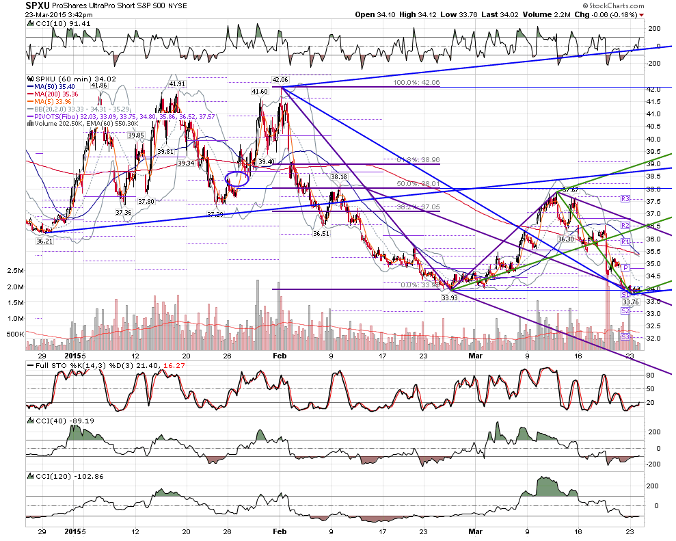Click the 36.21 price low label
The image size is (676, 541).
[44, 241]
